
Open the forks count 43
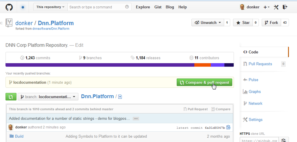pos(285,23)
